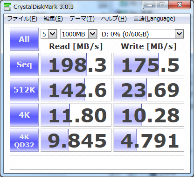194x177 pixels.
Task: Open the テーマ(T) menu
Action: pyautogui.click(x=82, y=19)
